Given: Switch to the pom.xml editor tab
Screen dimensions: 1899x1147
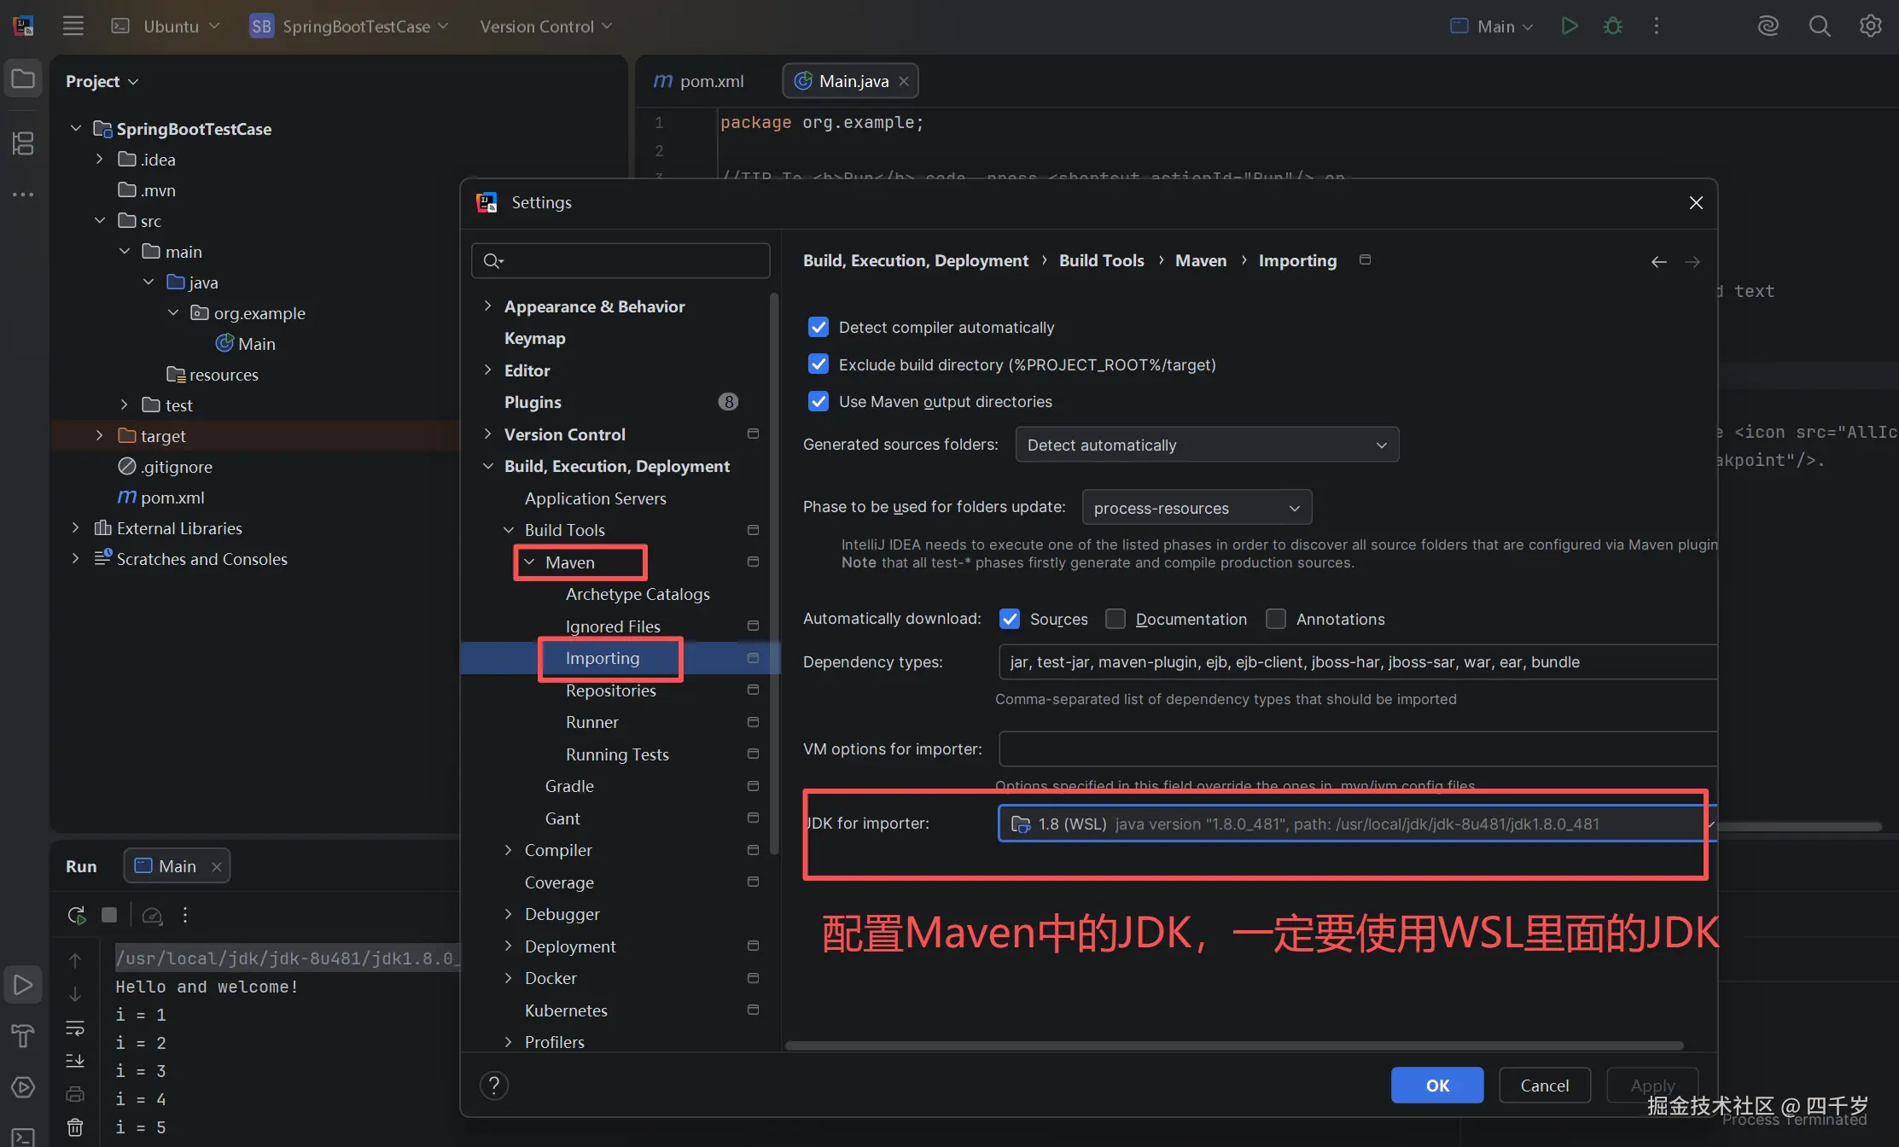Looking at the screenshot, I should point(700,81).
